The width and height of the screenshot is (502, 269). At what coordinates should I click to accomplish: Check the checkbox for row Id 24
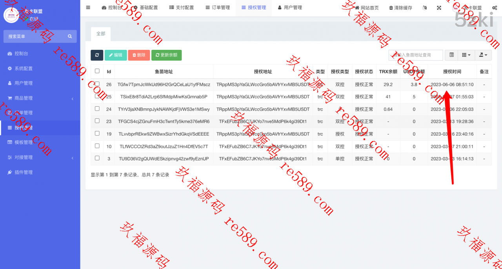pyautogui.click(x=97, y=109)
